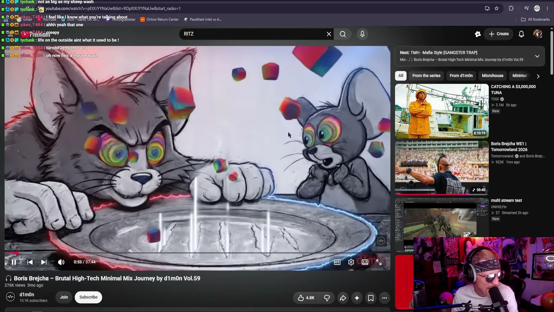The image size is (554, 312).
Task: Dislike the Boris Brejcha mix video
Action: (x=327, y=298)
